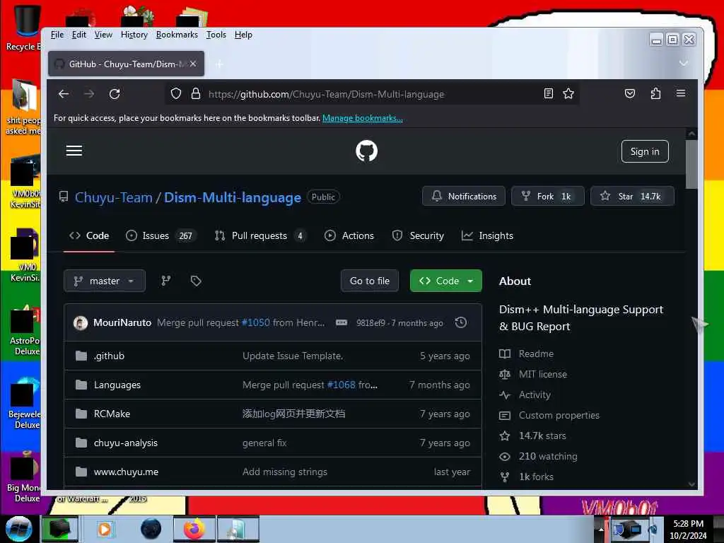Image resolution: width=724 pixels, height=543 pixels.
Task: Open the extensions puzzle icon
Action: point(655,94)
